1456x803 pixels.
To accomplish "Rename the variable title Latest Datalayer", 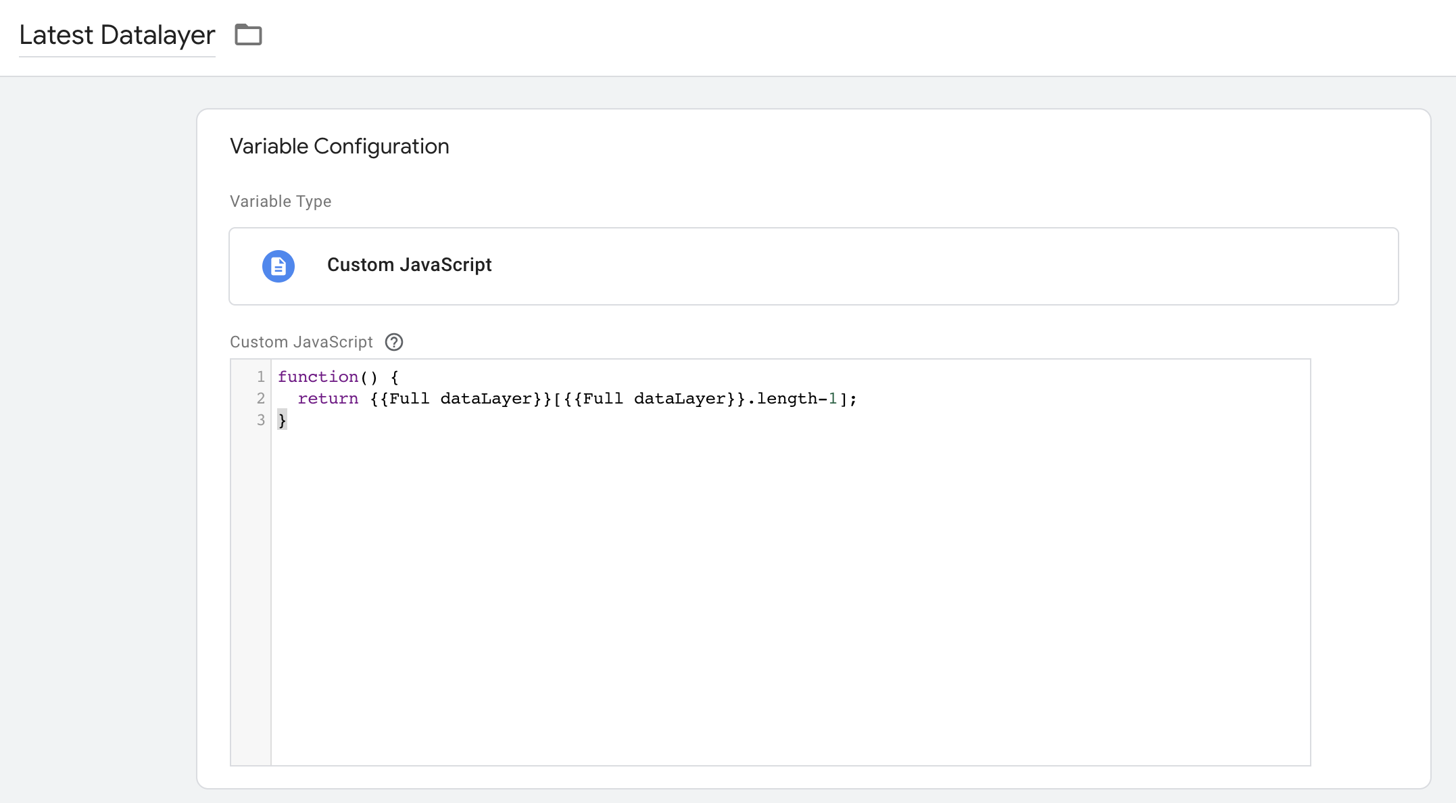I will point(117,35).
